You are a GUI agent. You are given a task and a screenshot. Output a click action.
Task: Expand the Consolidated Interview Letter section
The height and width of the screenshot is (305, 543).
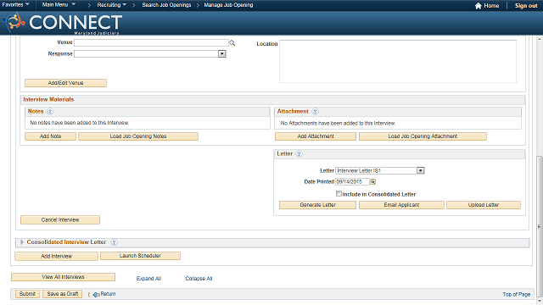click(22, 242)
